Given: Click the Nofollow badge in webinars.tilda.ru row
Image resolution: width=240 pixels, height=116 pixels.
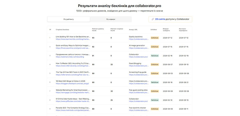Looking at the screenshot, I should 155,56.
